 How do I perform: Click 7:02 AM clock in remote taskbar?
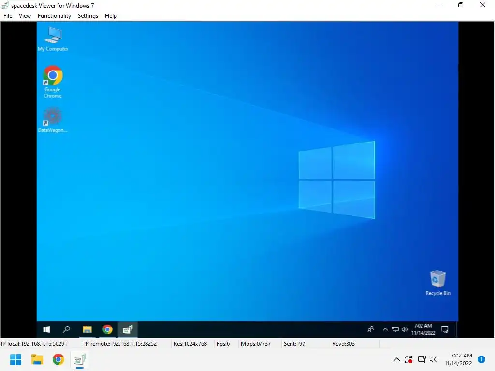(x=423, y=329)
